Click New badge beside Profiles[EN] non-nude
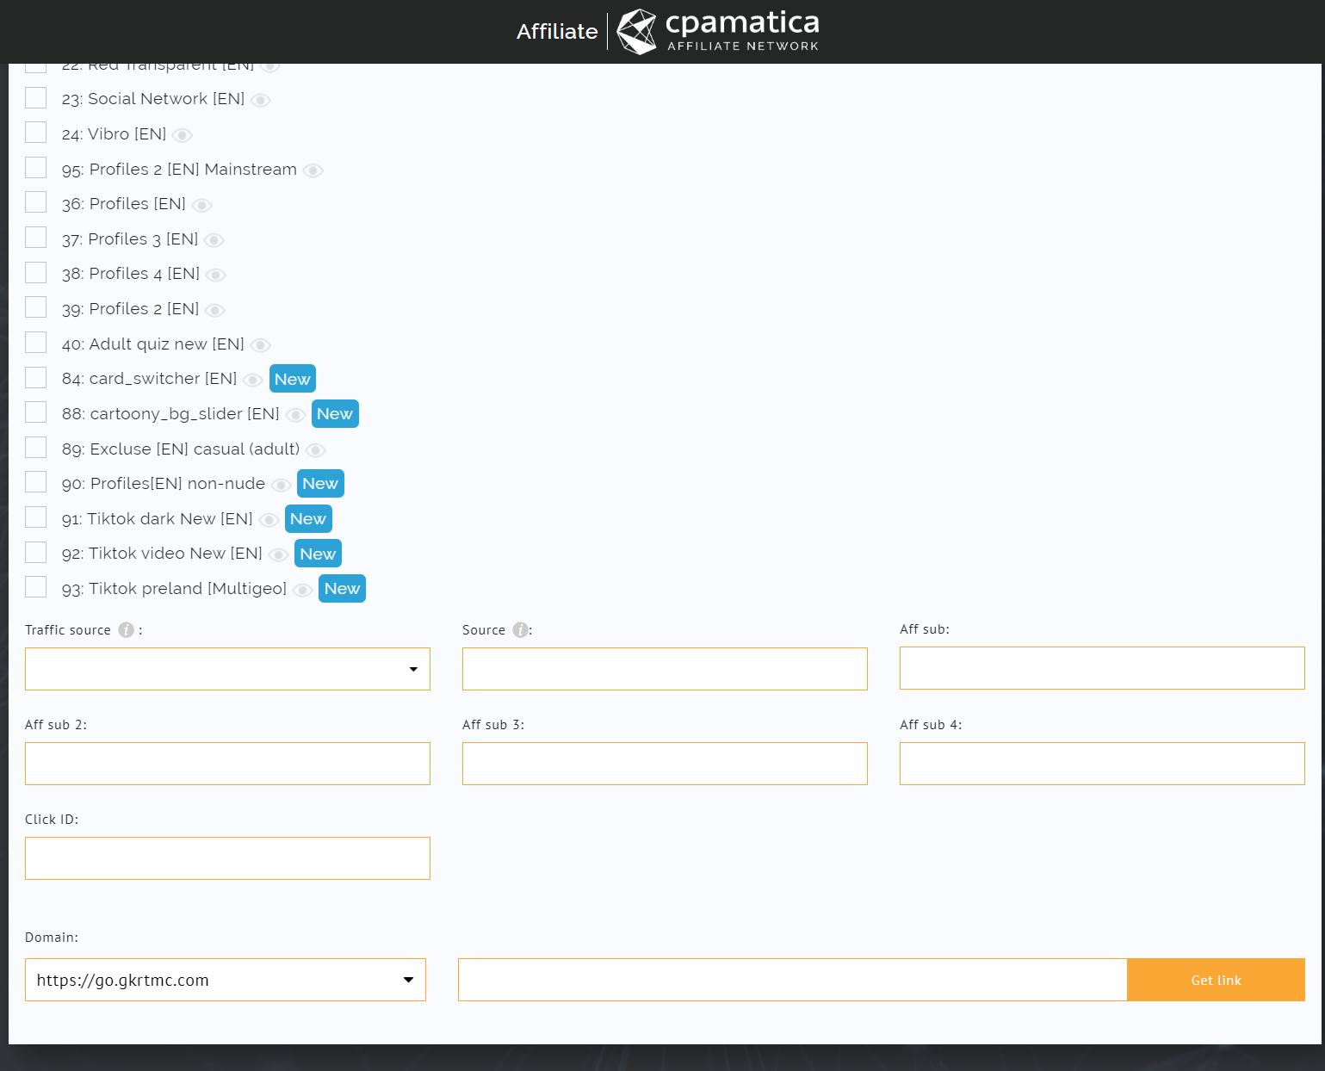Viewport: 1325px width, 1071px height. tap(320, 484)
